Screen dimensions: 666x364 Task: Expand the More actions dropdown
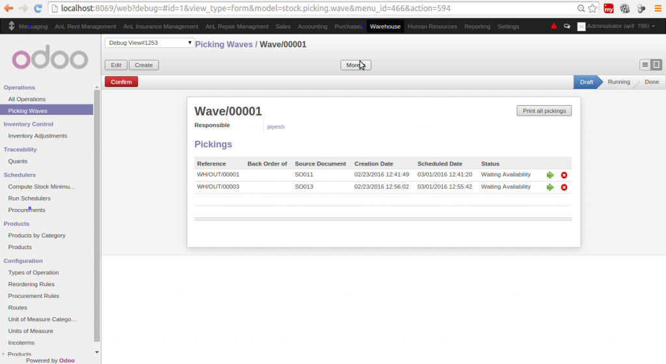[x=355, y=65]
